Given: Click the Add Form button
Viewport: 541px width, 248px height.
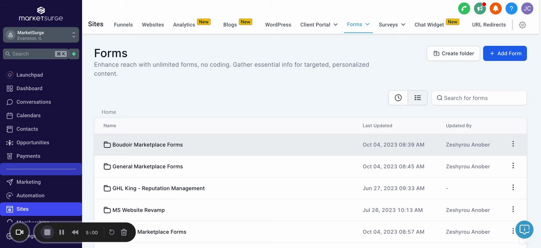Looking at the screenshot, I should (504, 53).
